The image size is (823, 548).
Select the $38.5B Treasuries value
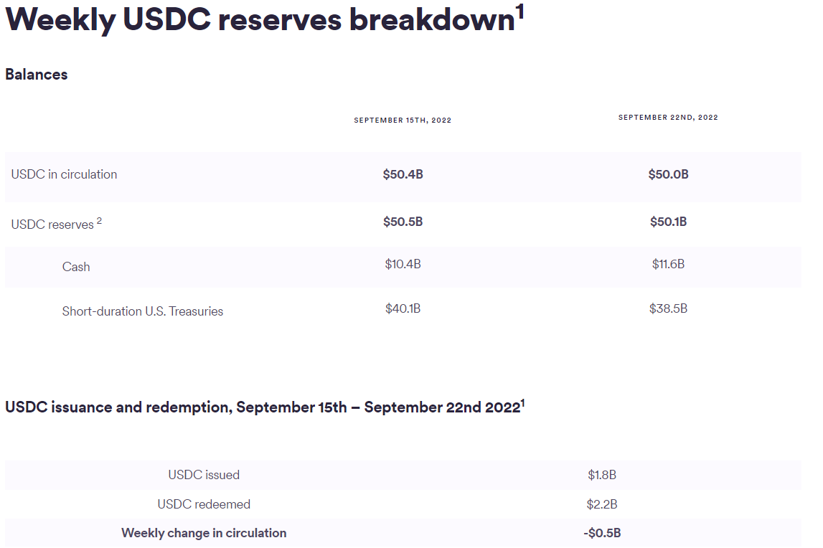click(668, 308)
